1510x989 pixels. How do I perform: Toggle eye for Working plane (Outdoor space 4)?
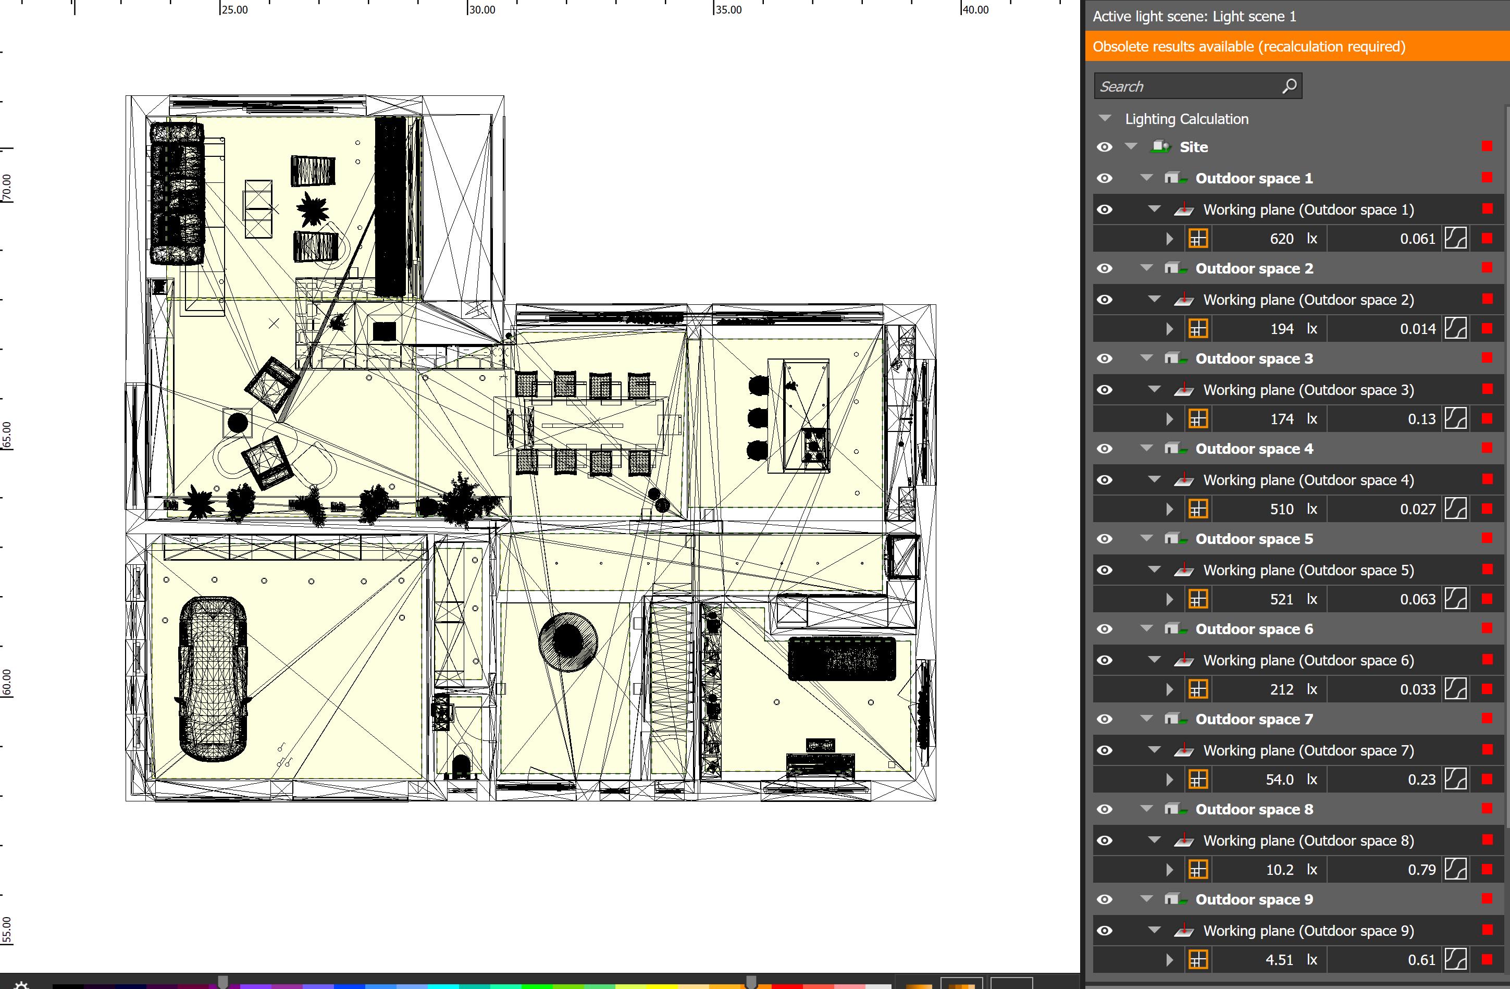pos(1105,480)
